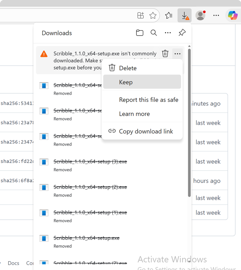Click the scrollbar up arrow in Downloads
The image size is (241, 270).
click(x=189, y=46)
